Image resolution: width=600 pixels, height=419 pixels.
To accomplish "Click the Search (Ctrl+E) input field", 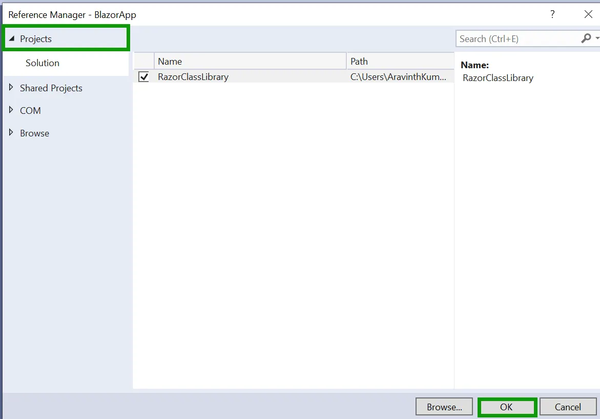I will click(x=512, y=38).
